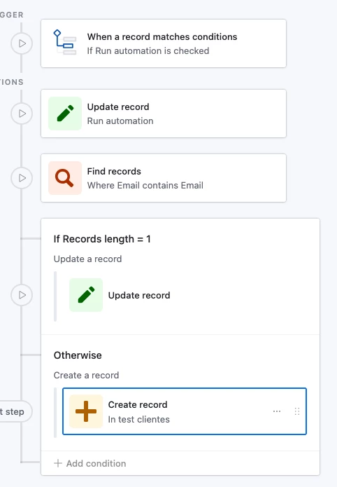Click the orange plus Create record icon
The width and height of the screenshot is (337, 487).
[x=86, y=411]
